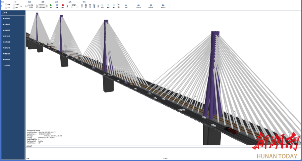The width and height of the screenshot is (302, 161).
Task: Click the 工作区 workspace panel header
Action: click(x=5, y=13)
